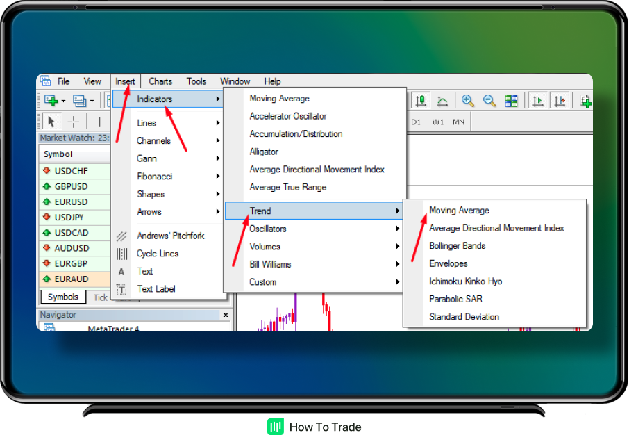Viewport: 629px width, 442px height.
Task: Choose Bollinger Bands from Trend submenu
Action: click(457, 246)
